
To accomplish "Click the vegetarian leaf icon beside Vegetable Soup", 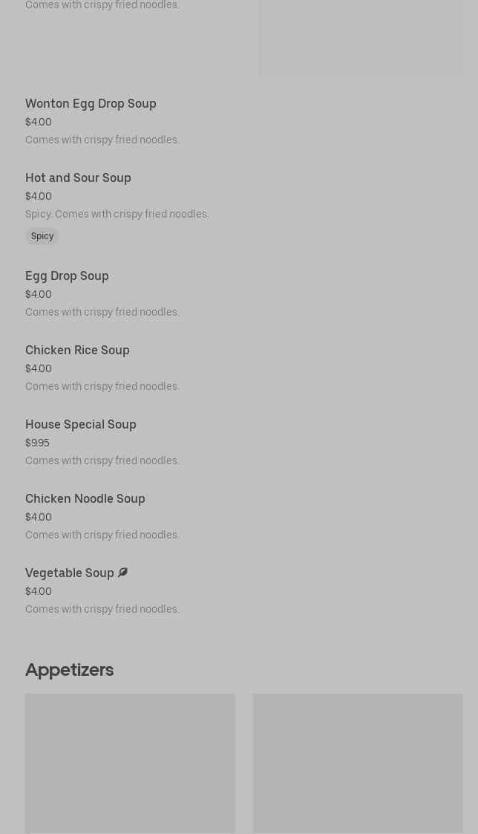I will [x=122, y=573].
